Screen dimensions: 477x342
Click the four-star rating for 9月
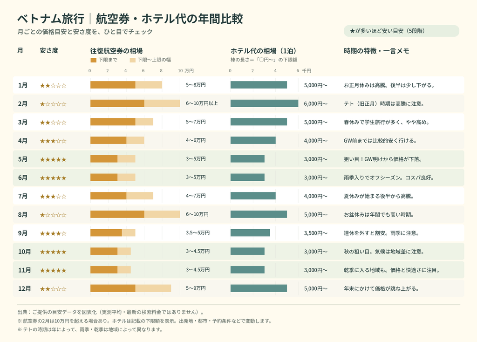coord(53,233)
